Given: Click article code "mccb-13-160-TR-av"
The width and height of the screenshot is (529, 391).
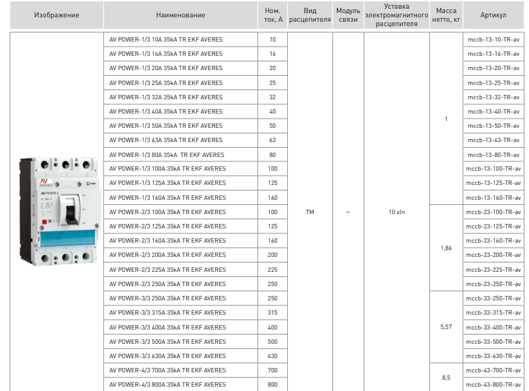Looking at the screenshot, I should coord(493,198).
